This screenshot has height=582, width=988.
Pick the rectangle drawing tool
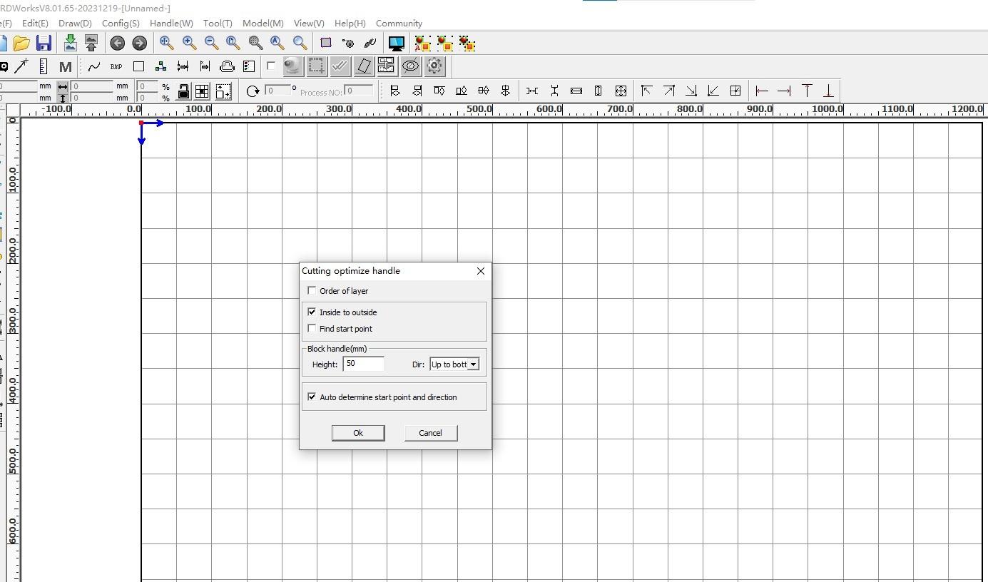coord(138,66)
